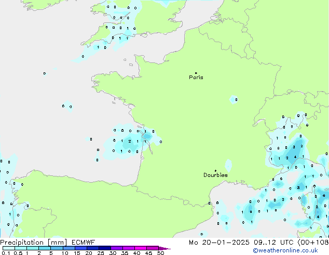Open the weatheronline.co.uk copyright link

(x=292, y=251)
